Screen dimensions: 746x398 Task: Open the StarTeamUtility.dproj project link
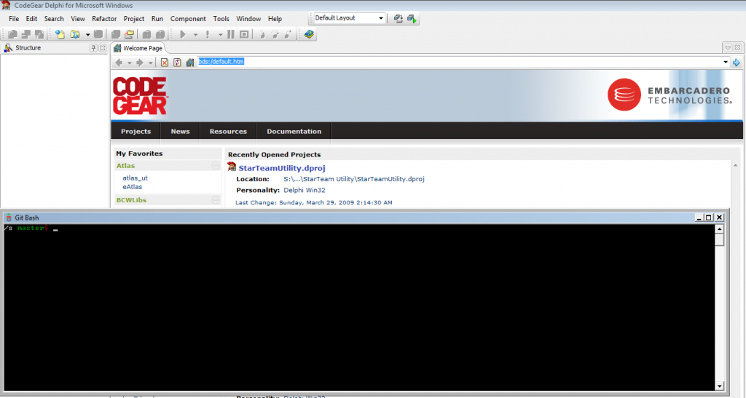(x=282, y=167)
